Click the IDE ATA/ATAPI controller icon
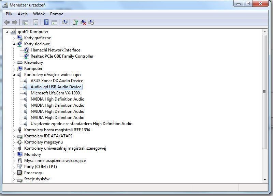273x196 pixels. pos(20,136)
